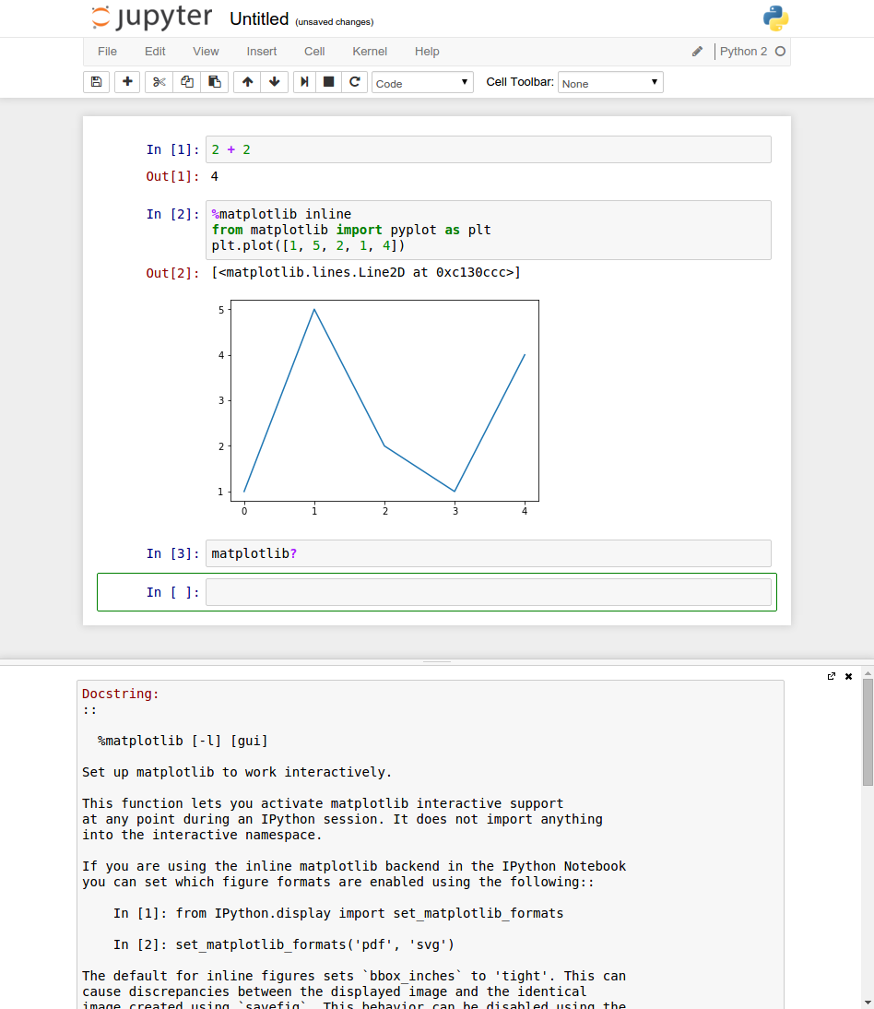
Task: Click the Line2D output text
Action: pyautogui.click(x=366, y=272)
